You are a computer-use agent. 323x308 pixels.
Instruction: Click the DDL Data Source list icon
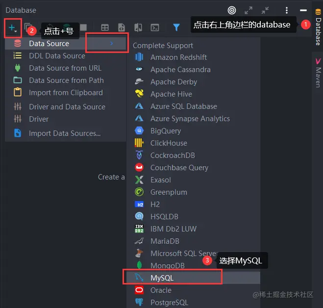pyautogui.click(x=18, y=55)
